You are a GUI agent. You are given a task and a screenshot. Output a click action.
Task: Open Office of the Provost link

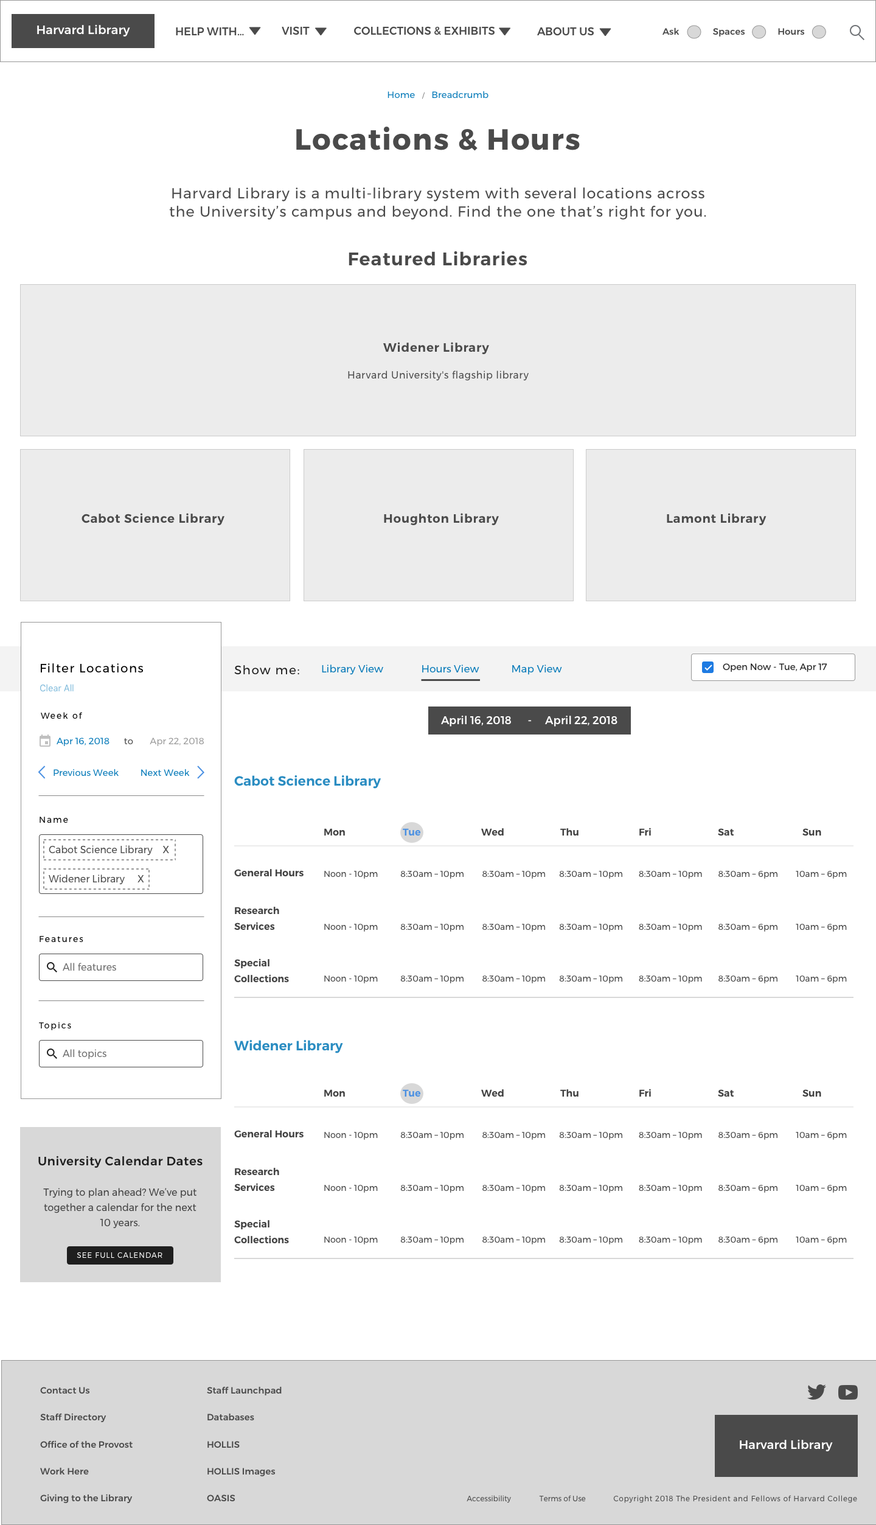pos(86,1445)
